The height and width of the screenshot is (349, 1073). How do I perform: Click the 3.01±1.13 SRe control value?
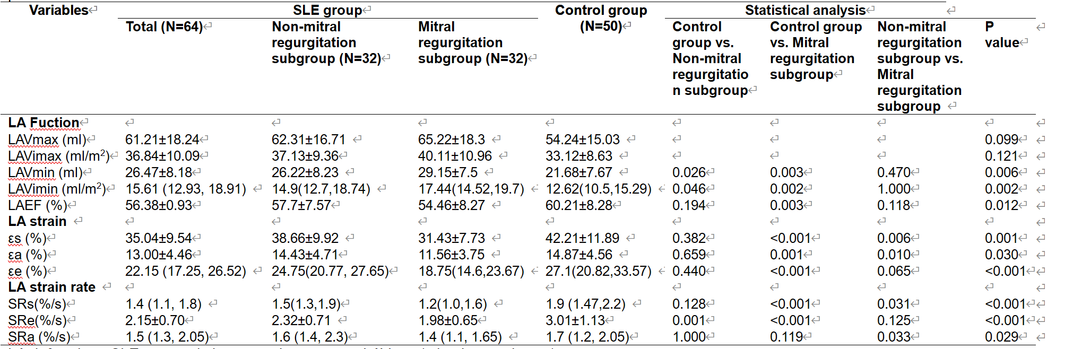(575, 320)
